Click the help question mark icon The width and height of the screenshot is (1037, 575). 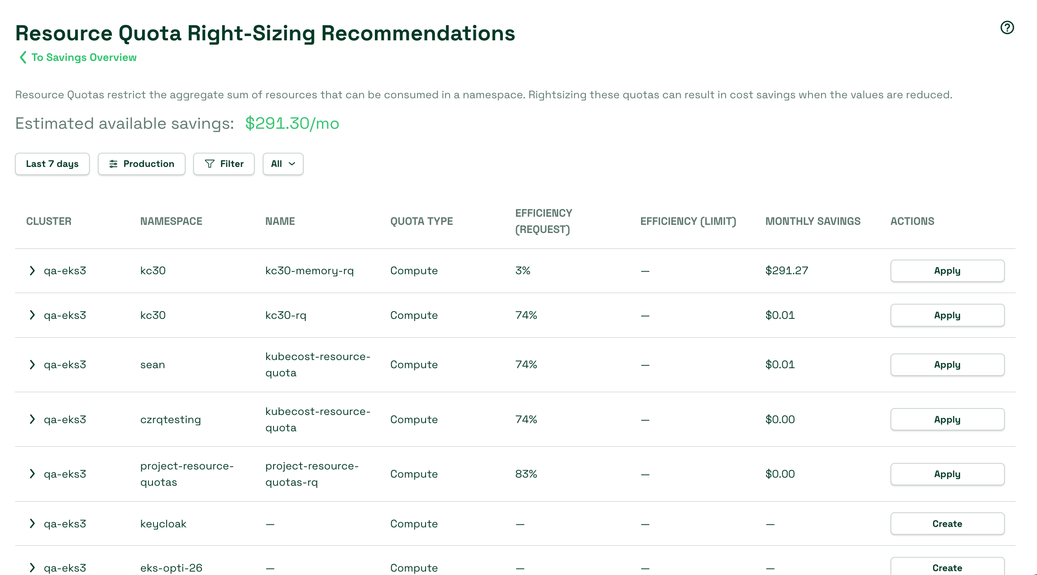(1007, 27)
